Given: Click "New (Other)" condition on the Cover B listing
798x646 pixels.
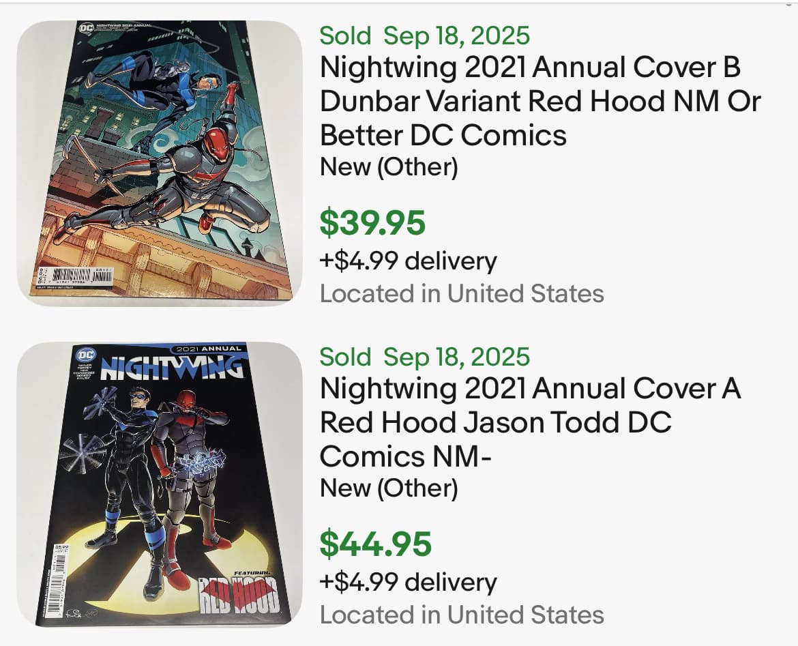Looking at the screenshot, I should pos(389,166).
